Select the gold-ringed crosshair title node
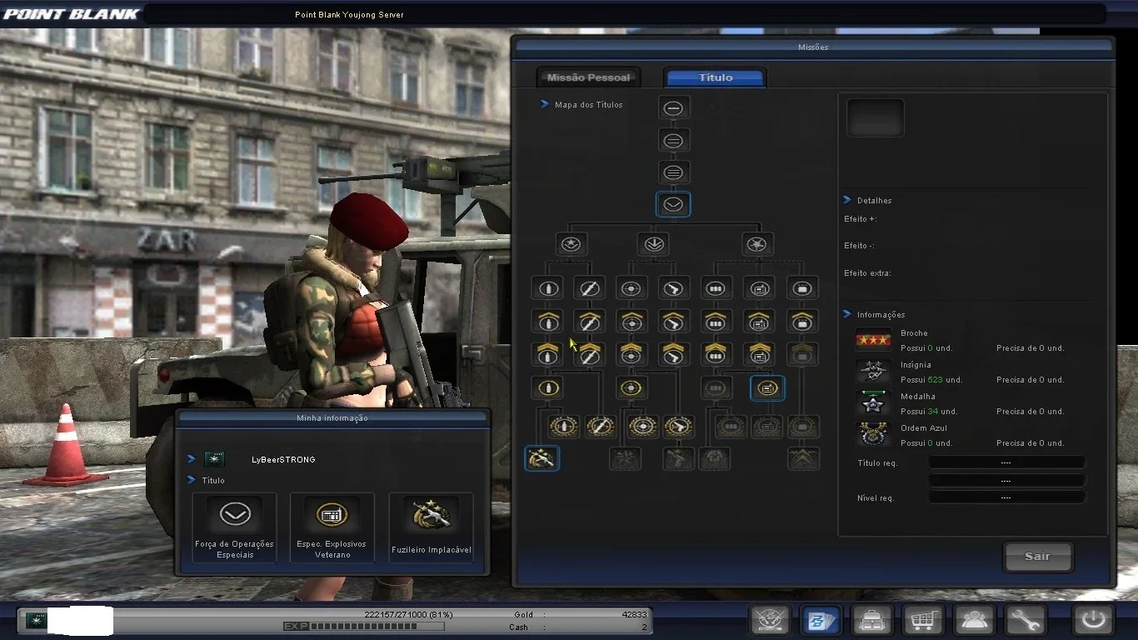The height and width of the screenshot is (640, 1138). tap(631, 387)
